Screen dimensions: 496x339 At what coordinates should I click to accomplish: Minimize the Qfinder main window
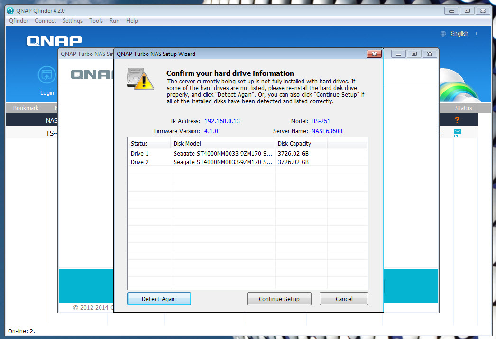click(x=452, y=11)
